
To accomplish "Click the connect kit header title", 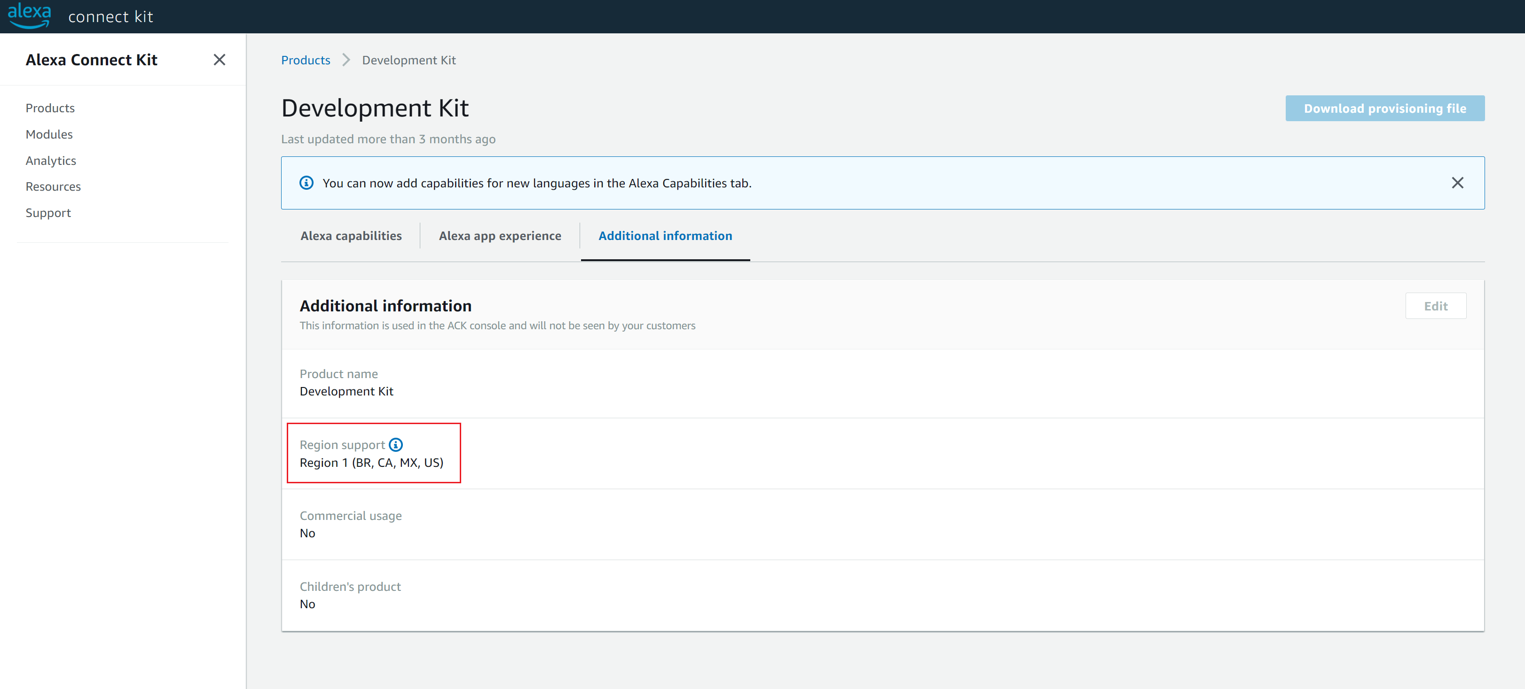I will click(x=110, y=16).
